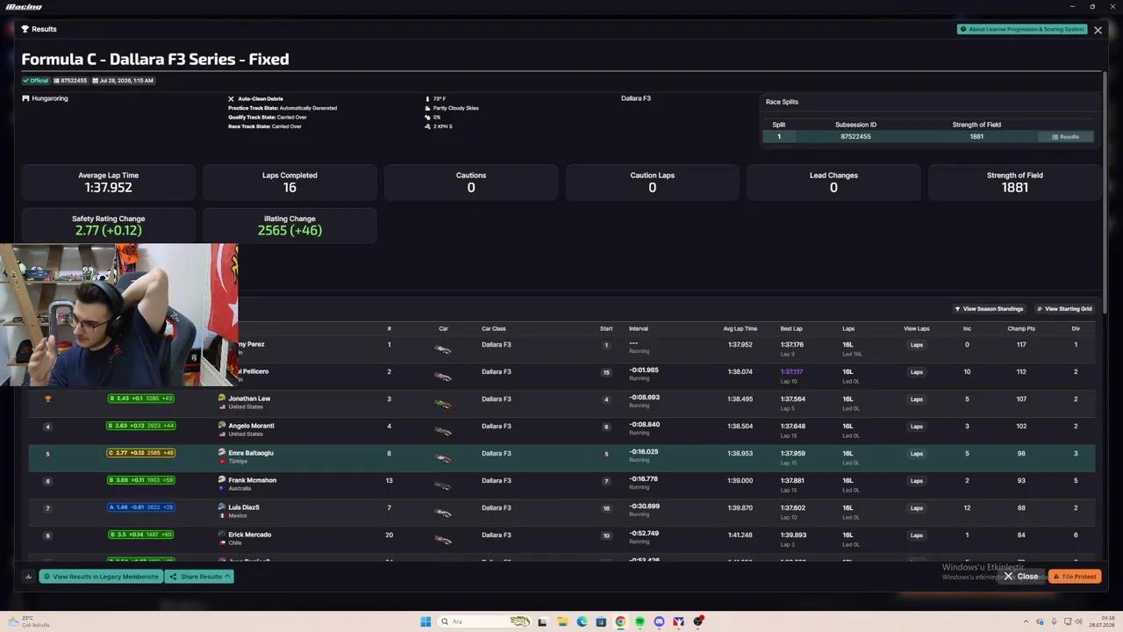View laps for Jonathan Lew
The width and height of the screenshot is (1123, 632).
[x=917, y=399]
